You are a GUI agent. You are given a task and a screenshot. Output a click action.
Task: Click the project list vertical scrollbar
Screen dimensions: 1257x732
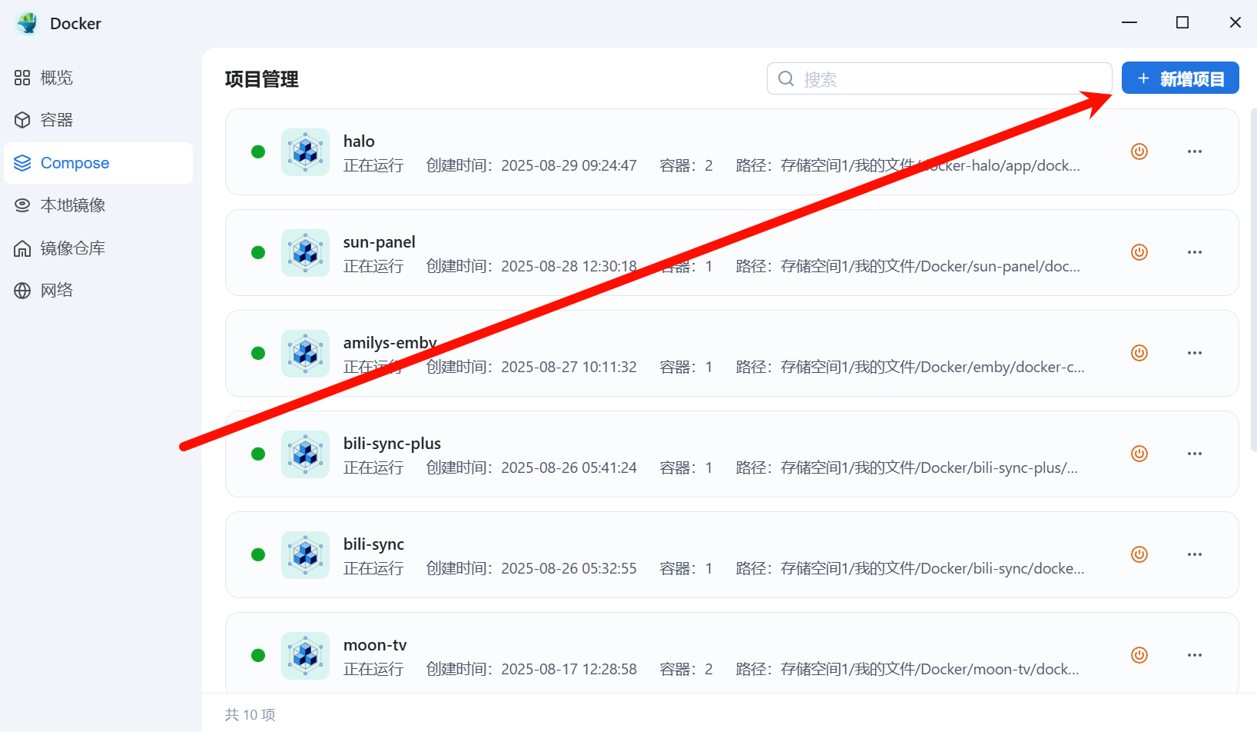pos(1253,281)
